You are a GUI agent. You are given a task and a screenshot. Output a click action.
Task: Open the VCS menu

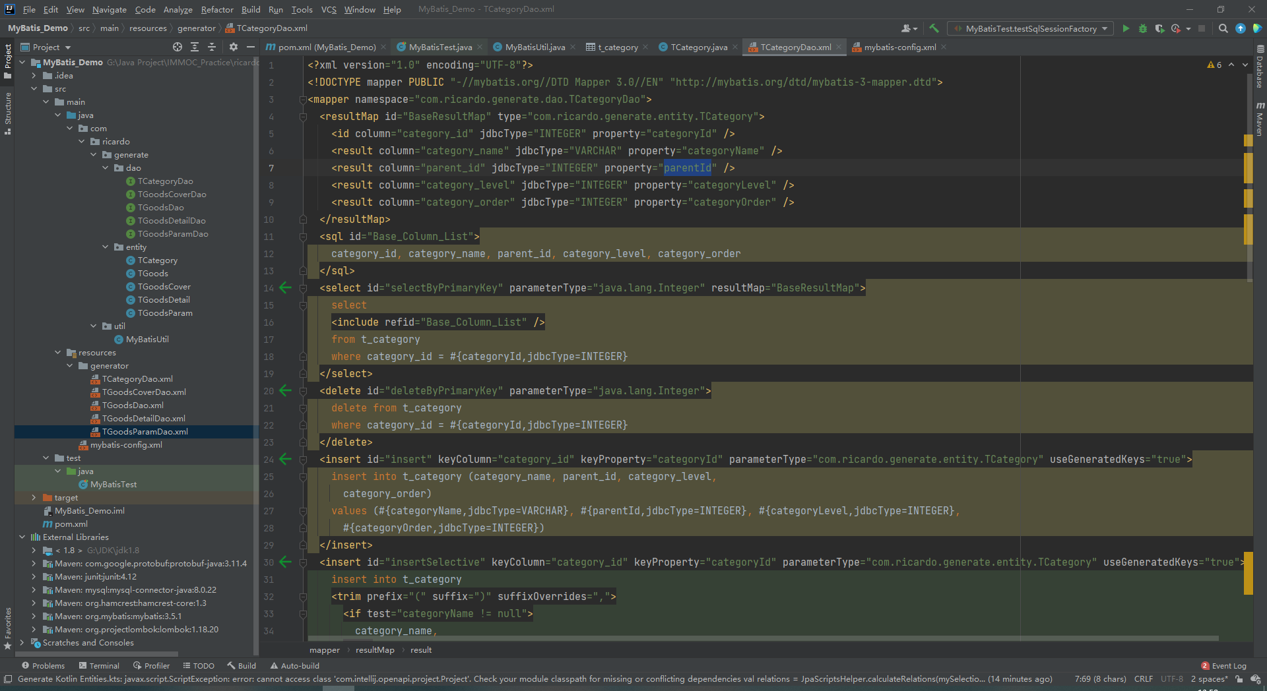tap(329, 9)
